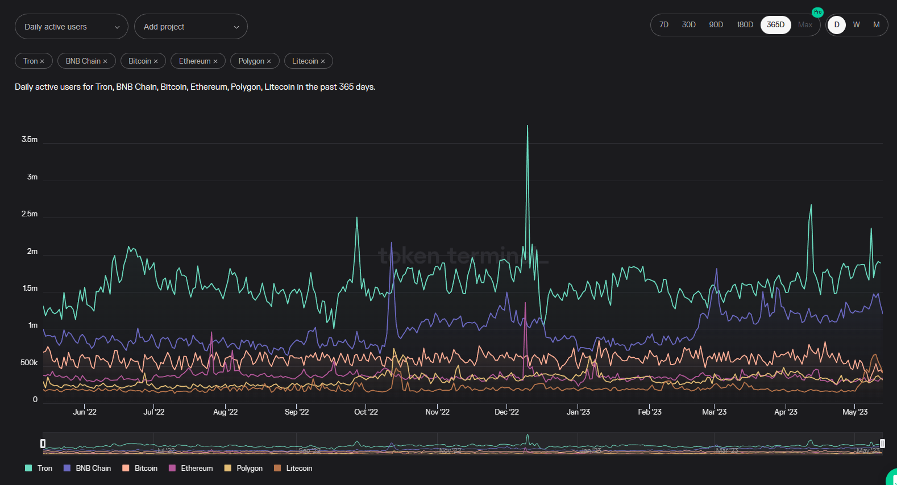
Task: Click the 500k y-axis label
Action: pyautogui.click(x=29, y=363)
